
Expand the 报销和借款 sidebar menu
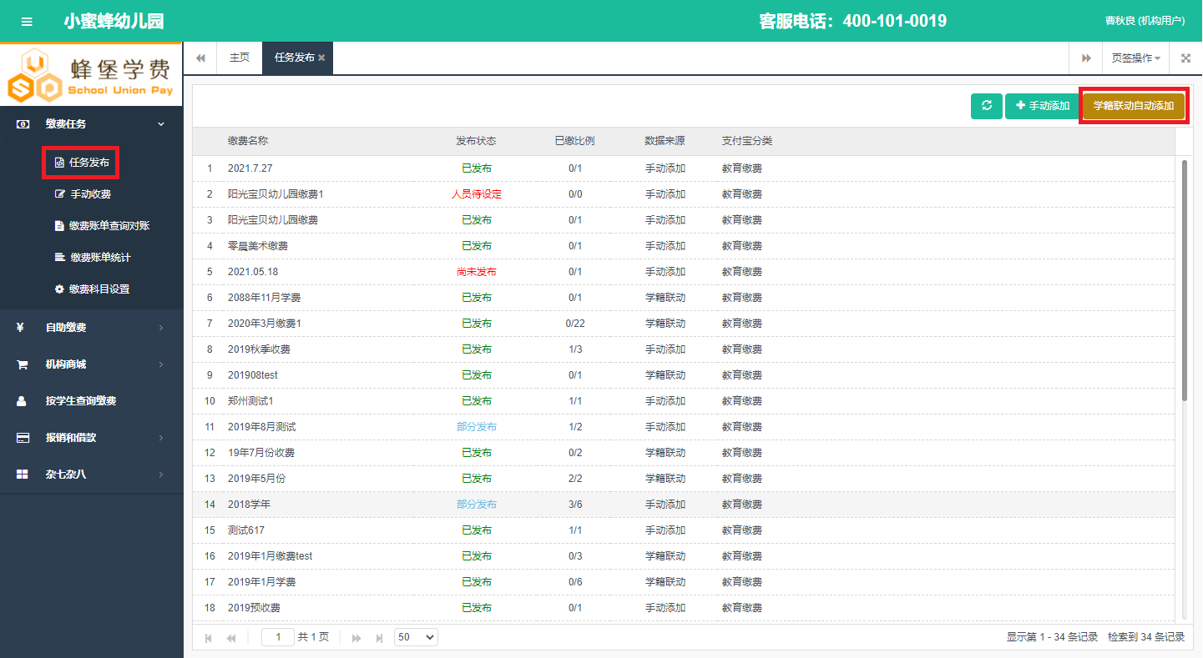pyautogui.click(x=91, y=438)
